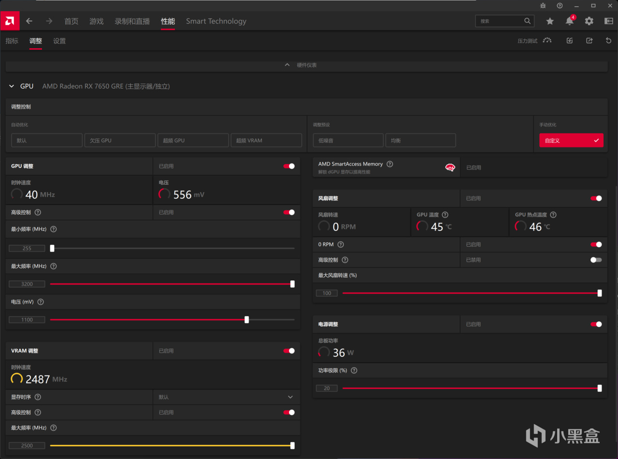This screenshot has width=618, height=459.
Task: Click the SmartAccess Memory brain icon
Action: 450,167
